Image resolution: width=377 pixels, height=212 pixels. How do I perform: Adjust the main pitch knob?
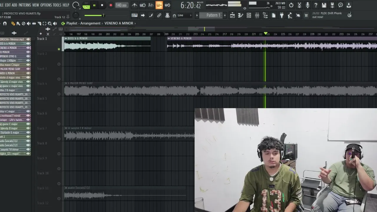76,15
